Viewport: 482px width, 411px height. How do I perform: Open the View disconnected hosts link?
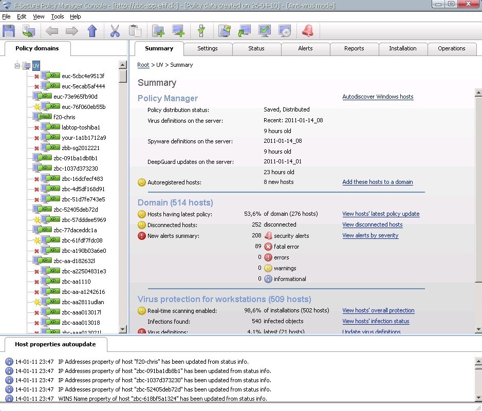pyautogui.click(x=372, y=225)
